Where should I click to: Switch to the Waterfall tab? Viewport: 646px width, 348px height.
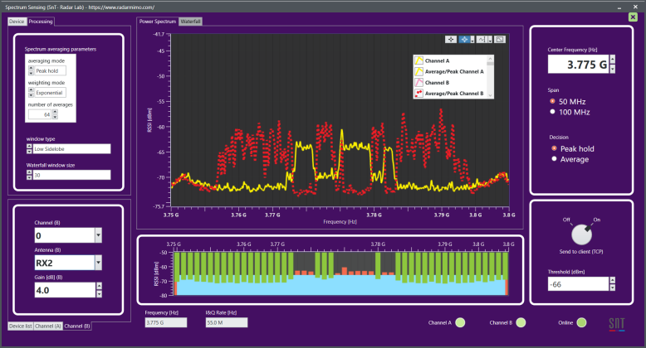[190, 22]
